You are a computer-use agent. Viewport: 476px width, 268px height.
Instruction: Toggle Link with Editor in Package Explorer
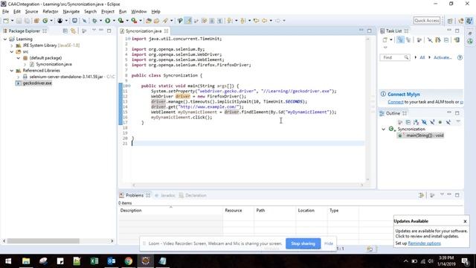(x=73, y=31)
